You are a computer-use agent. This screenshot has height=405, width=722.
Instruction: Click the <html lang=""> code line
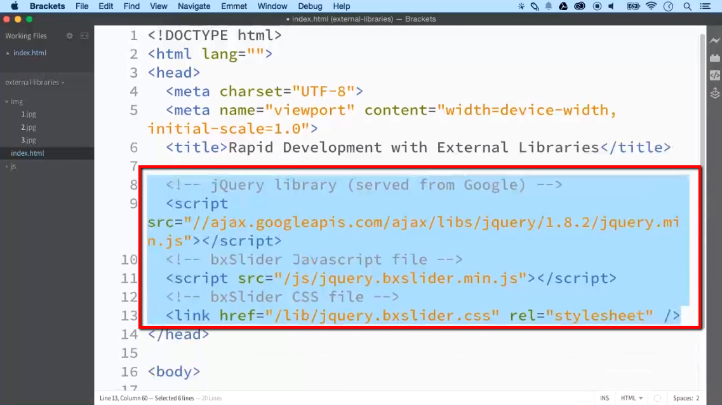point(210,54)
